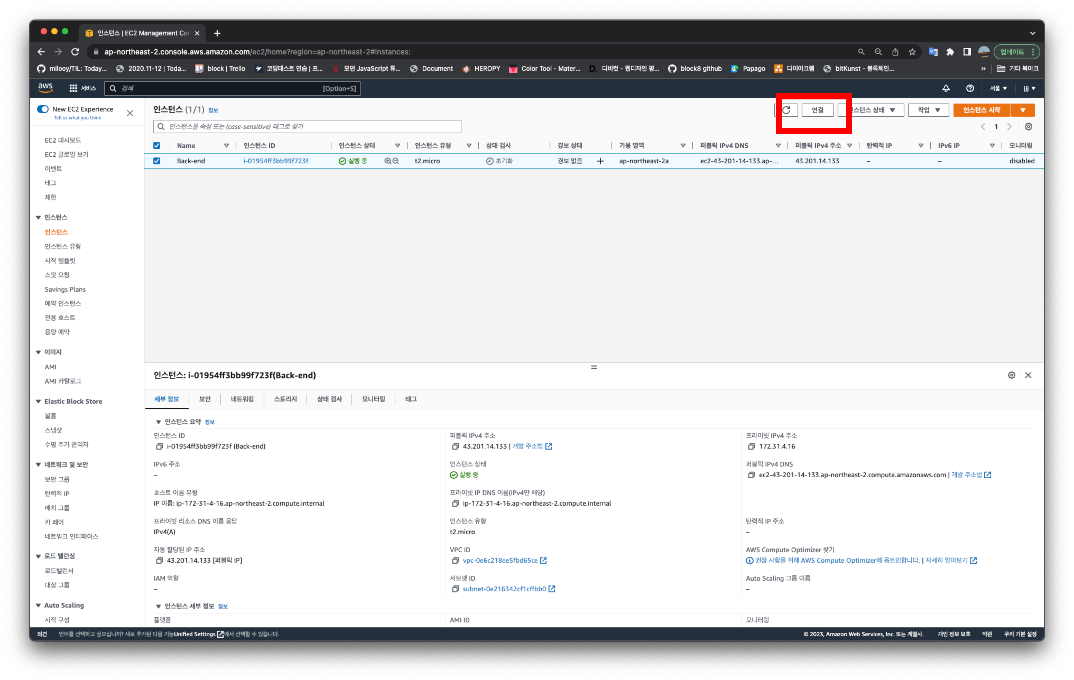Switch to the 네트워킹 tab
The height and width of the screenshot is (680, 1074).
pos(242,399)
